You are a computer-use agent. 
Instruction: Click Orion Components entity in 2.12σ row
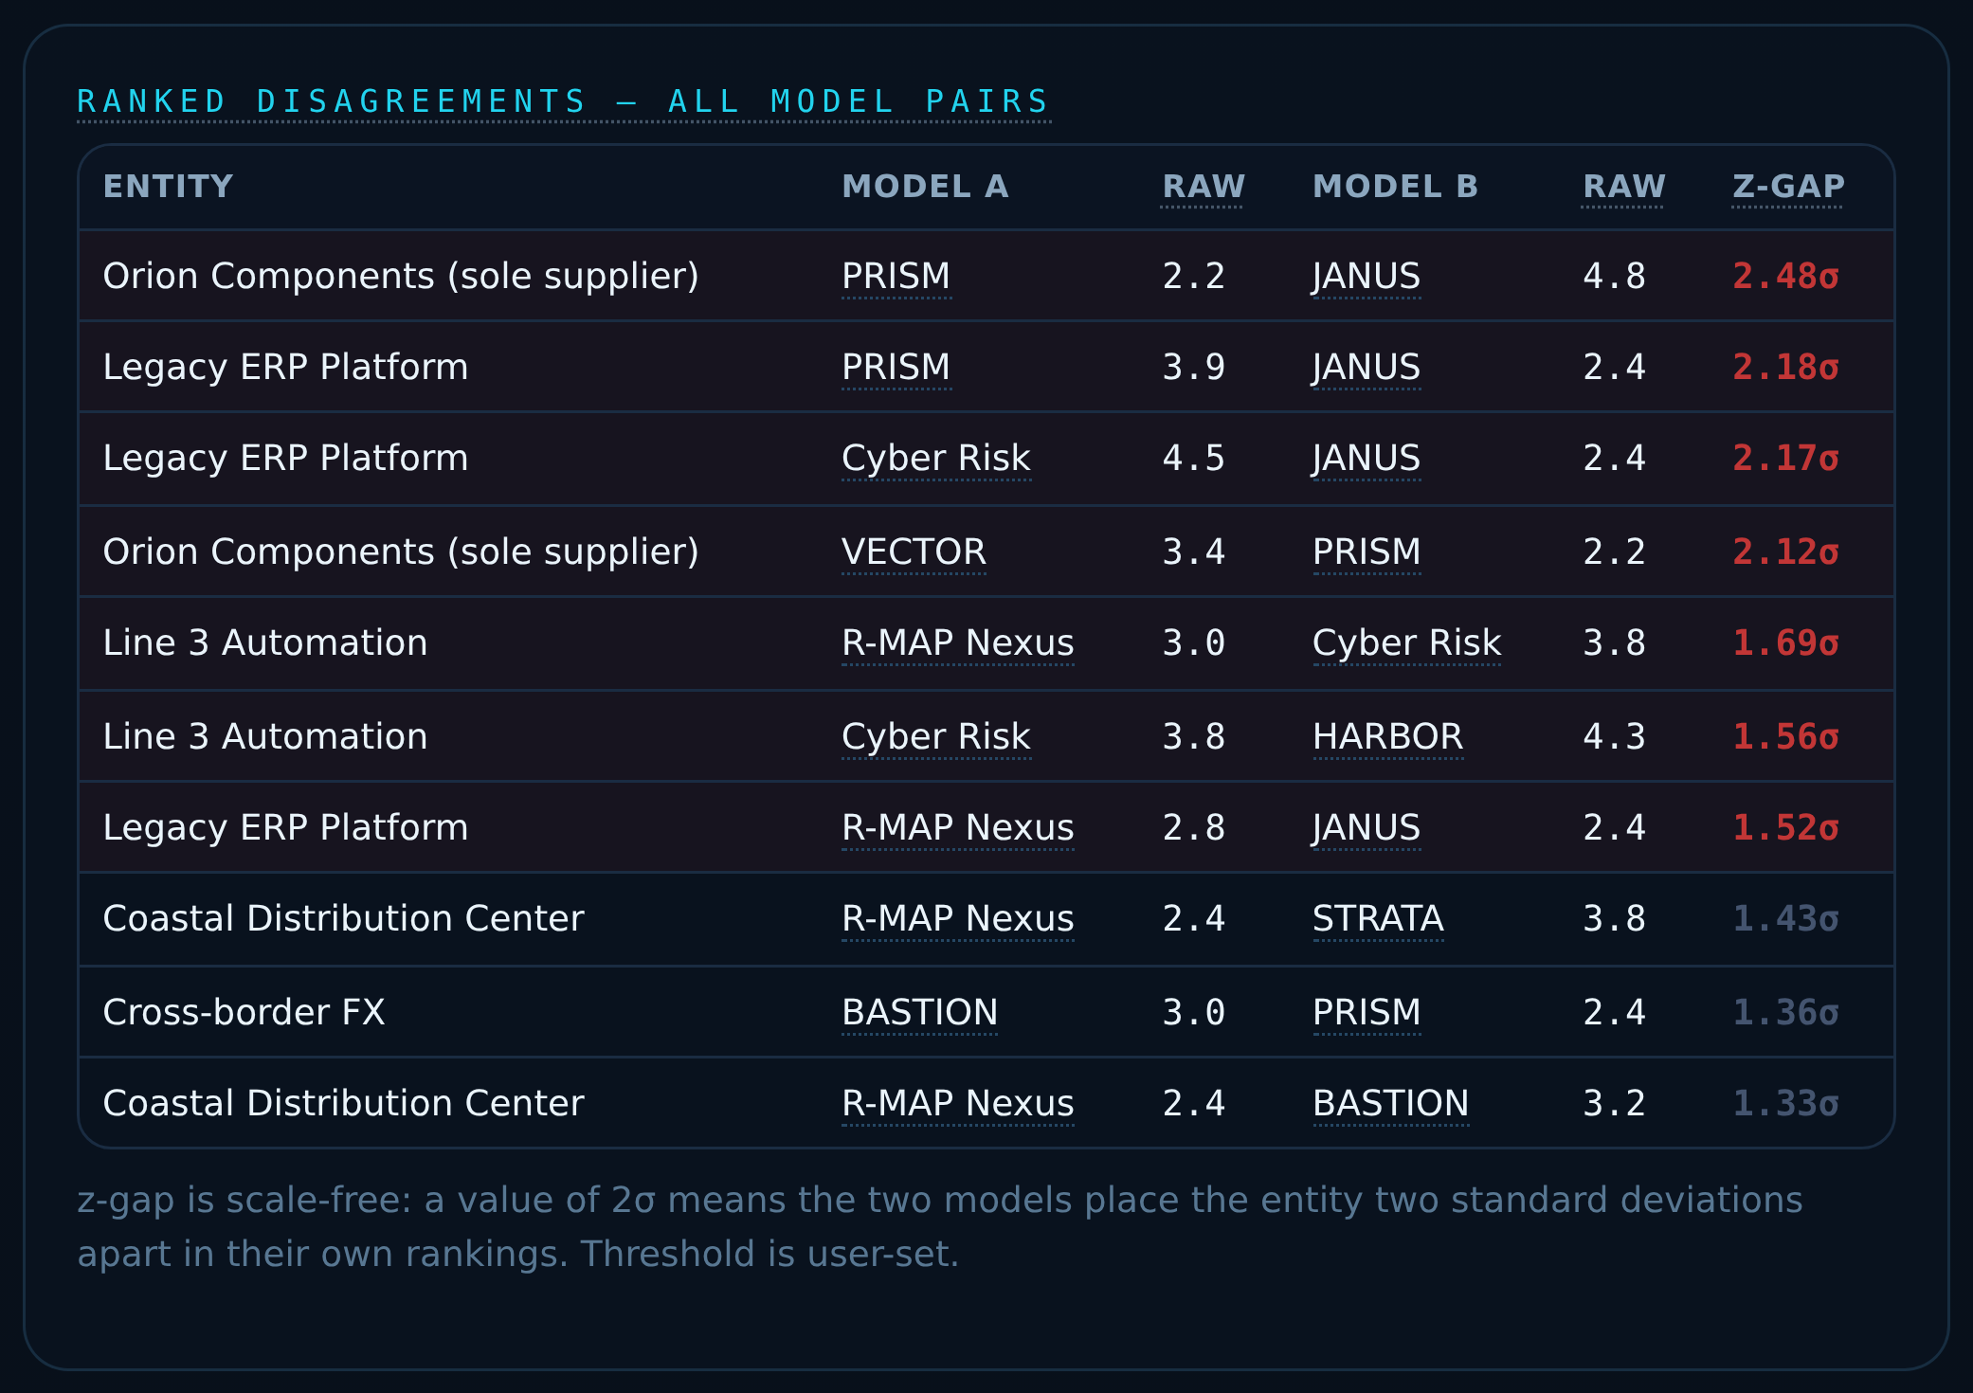pos(401,552)
